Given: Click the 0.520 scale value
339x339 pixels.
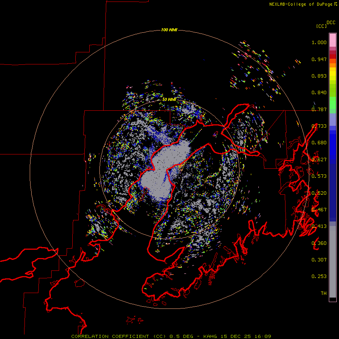Looking at the screenshot, I should tap(319, 193).
